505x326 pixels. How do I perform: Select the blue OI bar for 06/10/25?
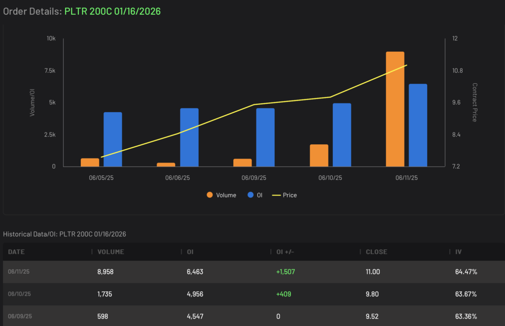pos(342,135)
